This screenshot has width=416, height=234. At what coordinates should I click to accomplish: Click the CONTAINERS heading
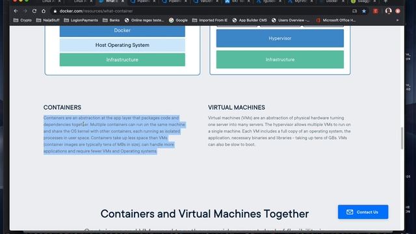click(x=62, y=107)
